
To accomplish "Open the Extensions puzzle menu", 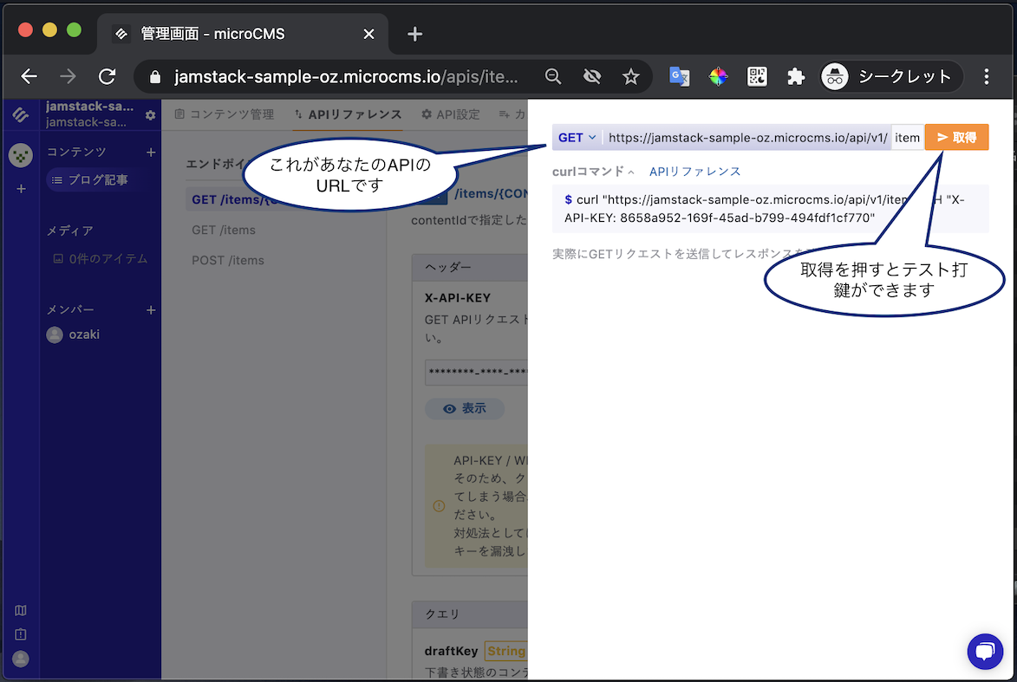I will [796, 76].
